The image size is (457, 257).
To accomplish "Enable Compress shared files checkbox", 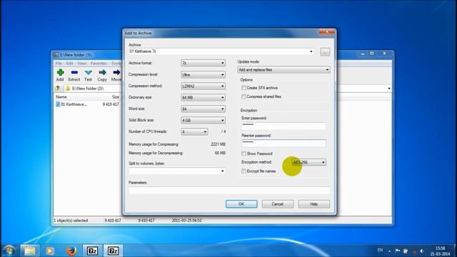I will pyautogui.click(x=243, y=96).
